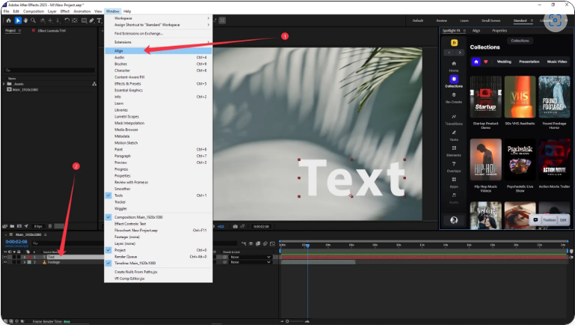Image resolution: width=575 pixels, height=325 pixels.
Task: Expand the Text layer properties twirl
Action: tap(25, 257)
